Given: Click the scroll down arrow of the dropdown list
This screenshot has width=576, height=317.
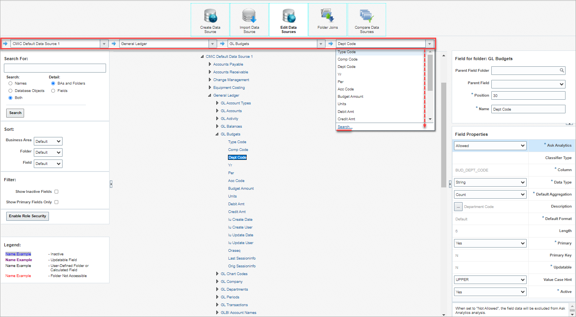Looking at the screenshot, I should pos(430,119).
